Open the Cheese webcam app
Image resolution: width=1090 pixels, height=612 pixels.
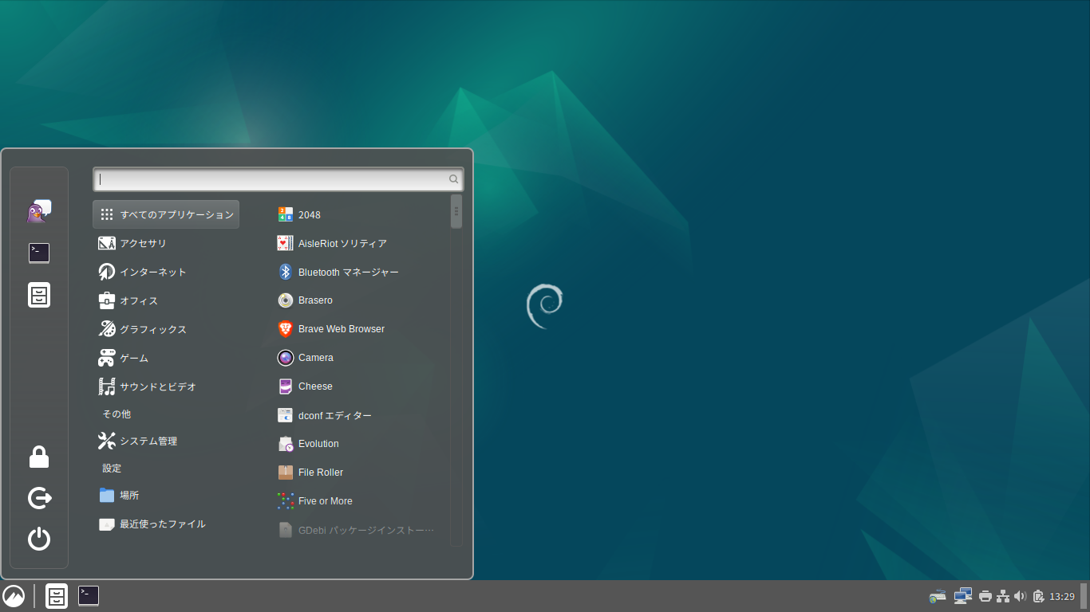pyautogui.click(x=314, y=386)
